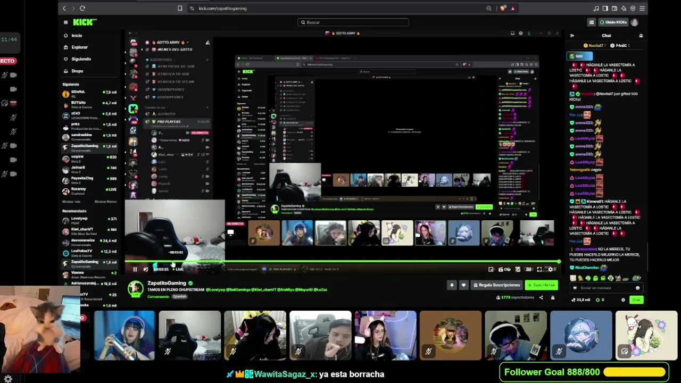Expand the following list with Mostrar más
Screen dimensions: 681x383
(71, 202)
